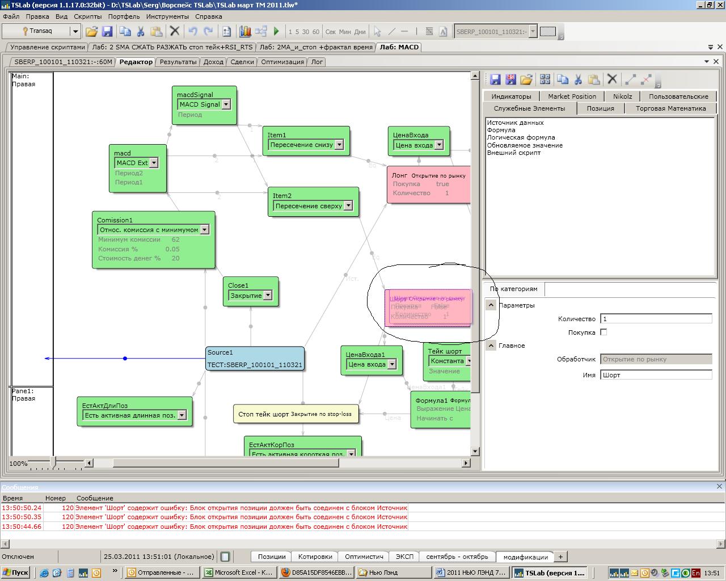The image size is (726, 581).
Task: Click the bar chart icon in main toolbar
Action: click(245, 32)
